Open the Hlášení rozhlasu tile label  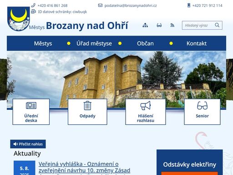(146, 118)
